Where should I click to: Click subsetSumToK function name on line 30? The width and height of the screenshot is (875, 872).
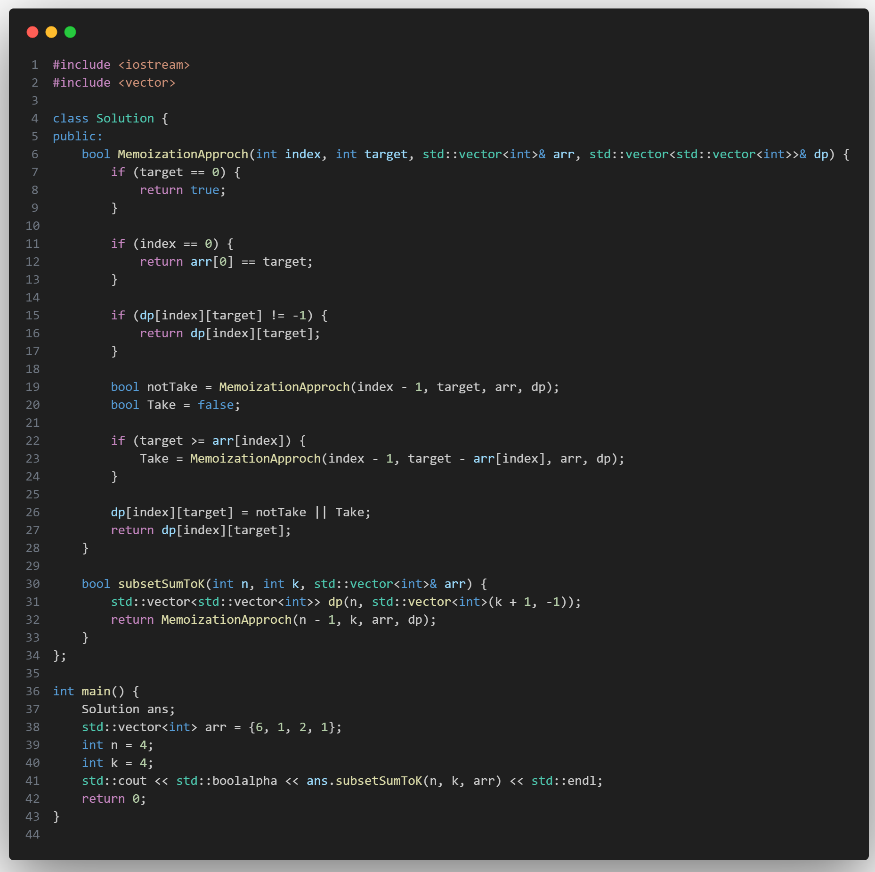coord(161,584)
